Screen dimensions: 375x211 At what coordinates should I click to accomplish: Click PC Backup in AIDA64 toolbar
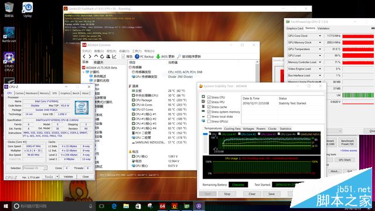point(144,56)
